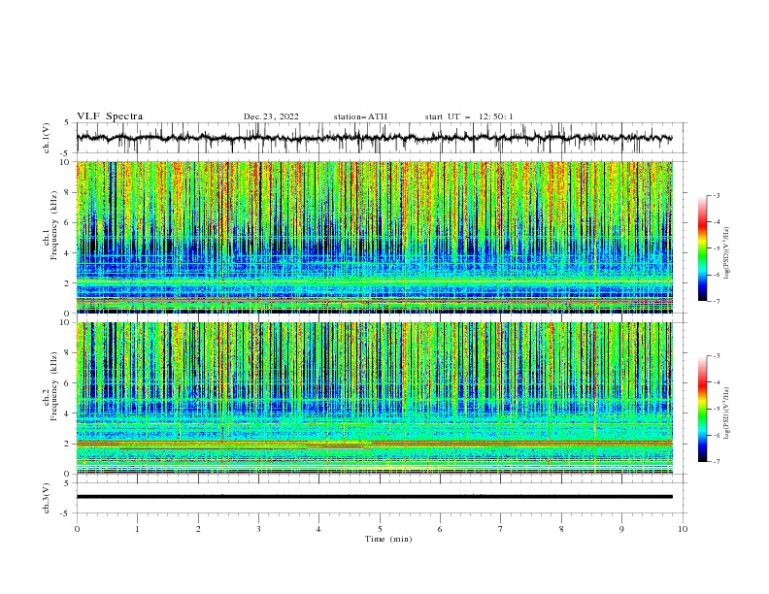Screen dimensions: 769x594
Task: Click the "4" kHz tick on ch.2 axis
Action: coord(68,413)
